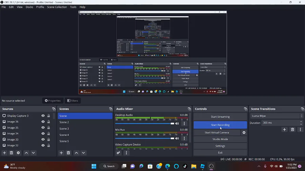The image size is (305, 171).
Task: Decrease transition duration with down arrow
Action: pyautogui.click(x=301, y=124)
